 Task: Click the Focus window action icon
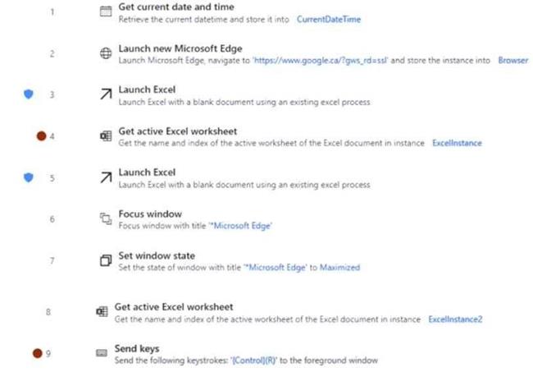point(106,218)
